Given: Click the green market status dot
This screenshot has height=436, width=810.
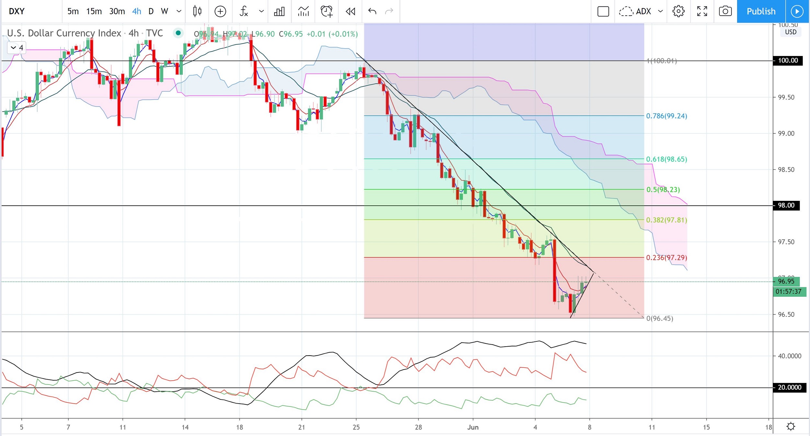Looking at the screenshot, I should 178,33.
